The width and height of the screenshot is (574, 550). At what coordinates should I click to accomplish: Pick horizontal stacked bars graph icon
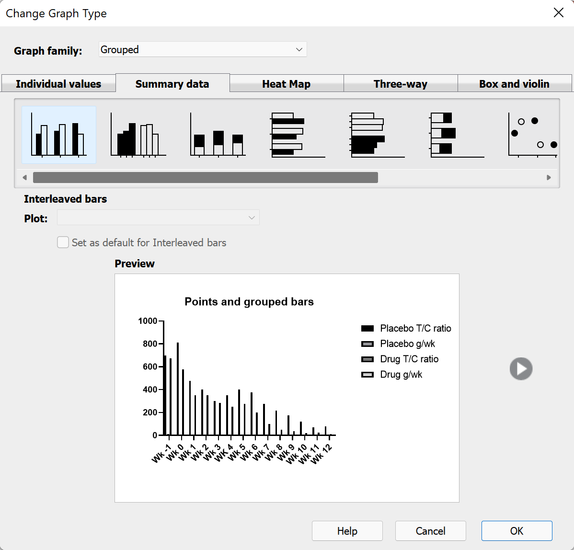[457, 135]
